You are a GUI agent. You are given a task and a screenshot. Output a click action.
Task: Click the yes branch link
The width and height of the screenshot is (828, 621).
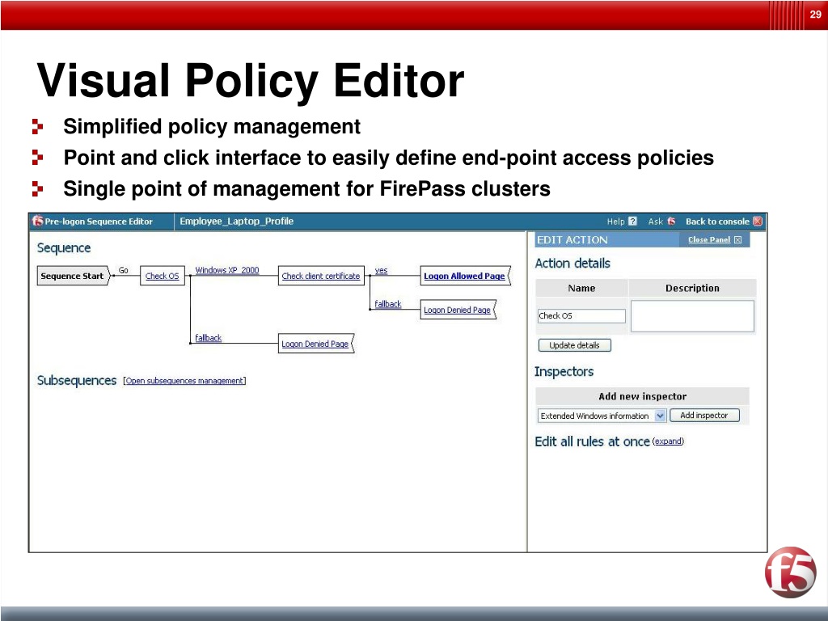pyautogui.click(x=382, y=270)
